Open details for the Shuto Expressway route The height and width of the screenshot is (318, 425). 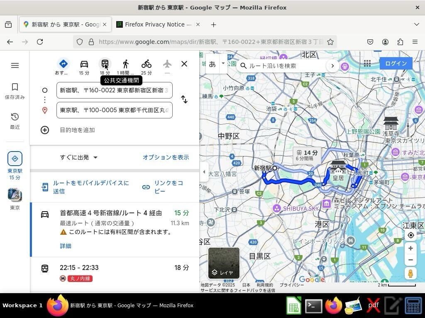(66, 246)
